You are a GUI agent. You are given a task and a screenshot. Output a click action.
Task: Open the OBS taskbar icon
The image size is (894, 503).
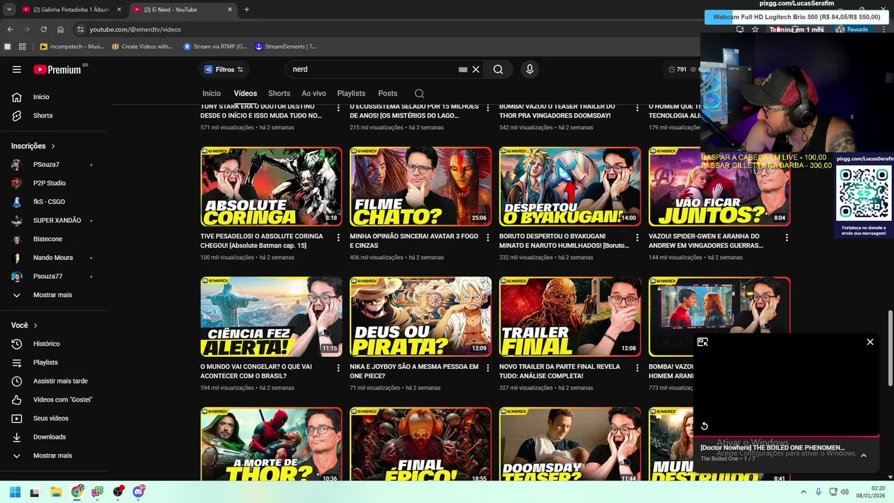pos(118,492)
